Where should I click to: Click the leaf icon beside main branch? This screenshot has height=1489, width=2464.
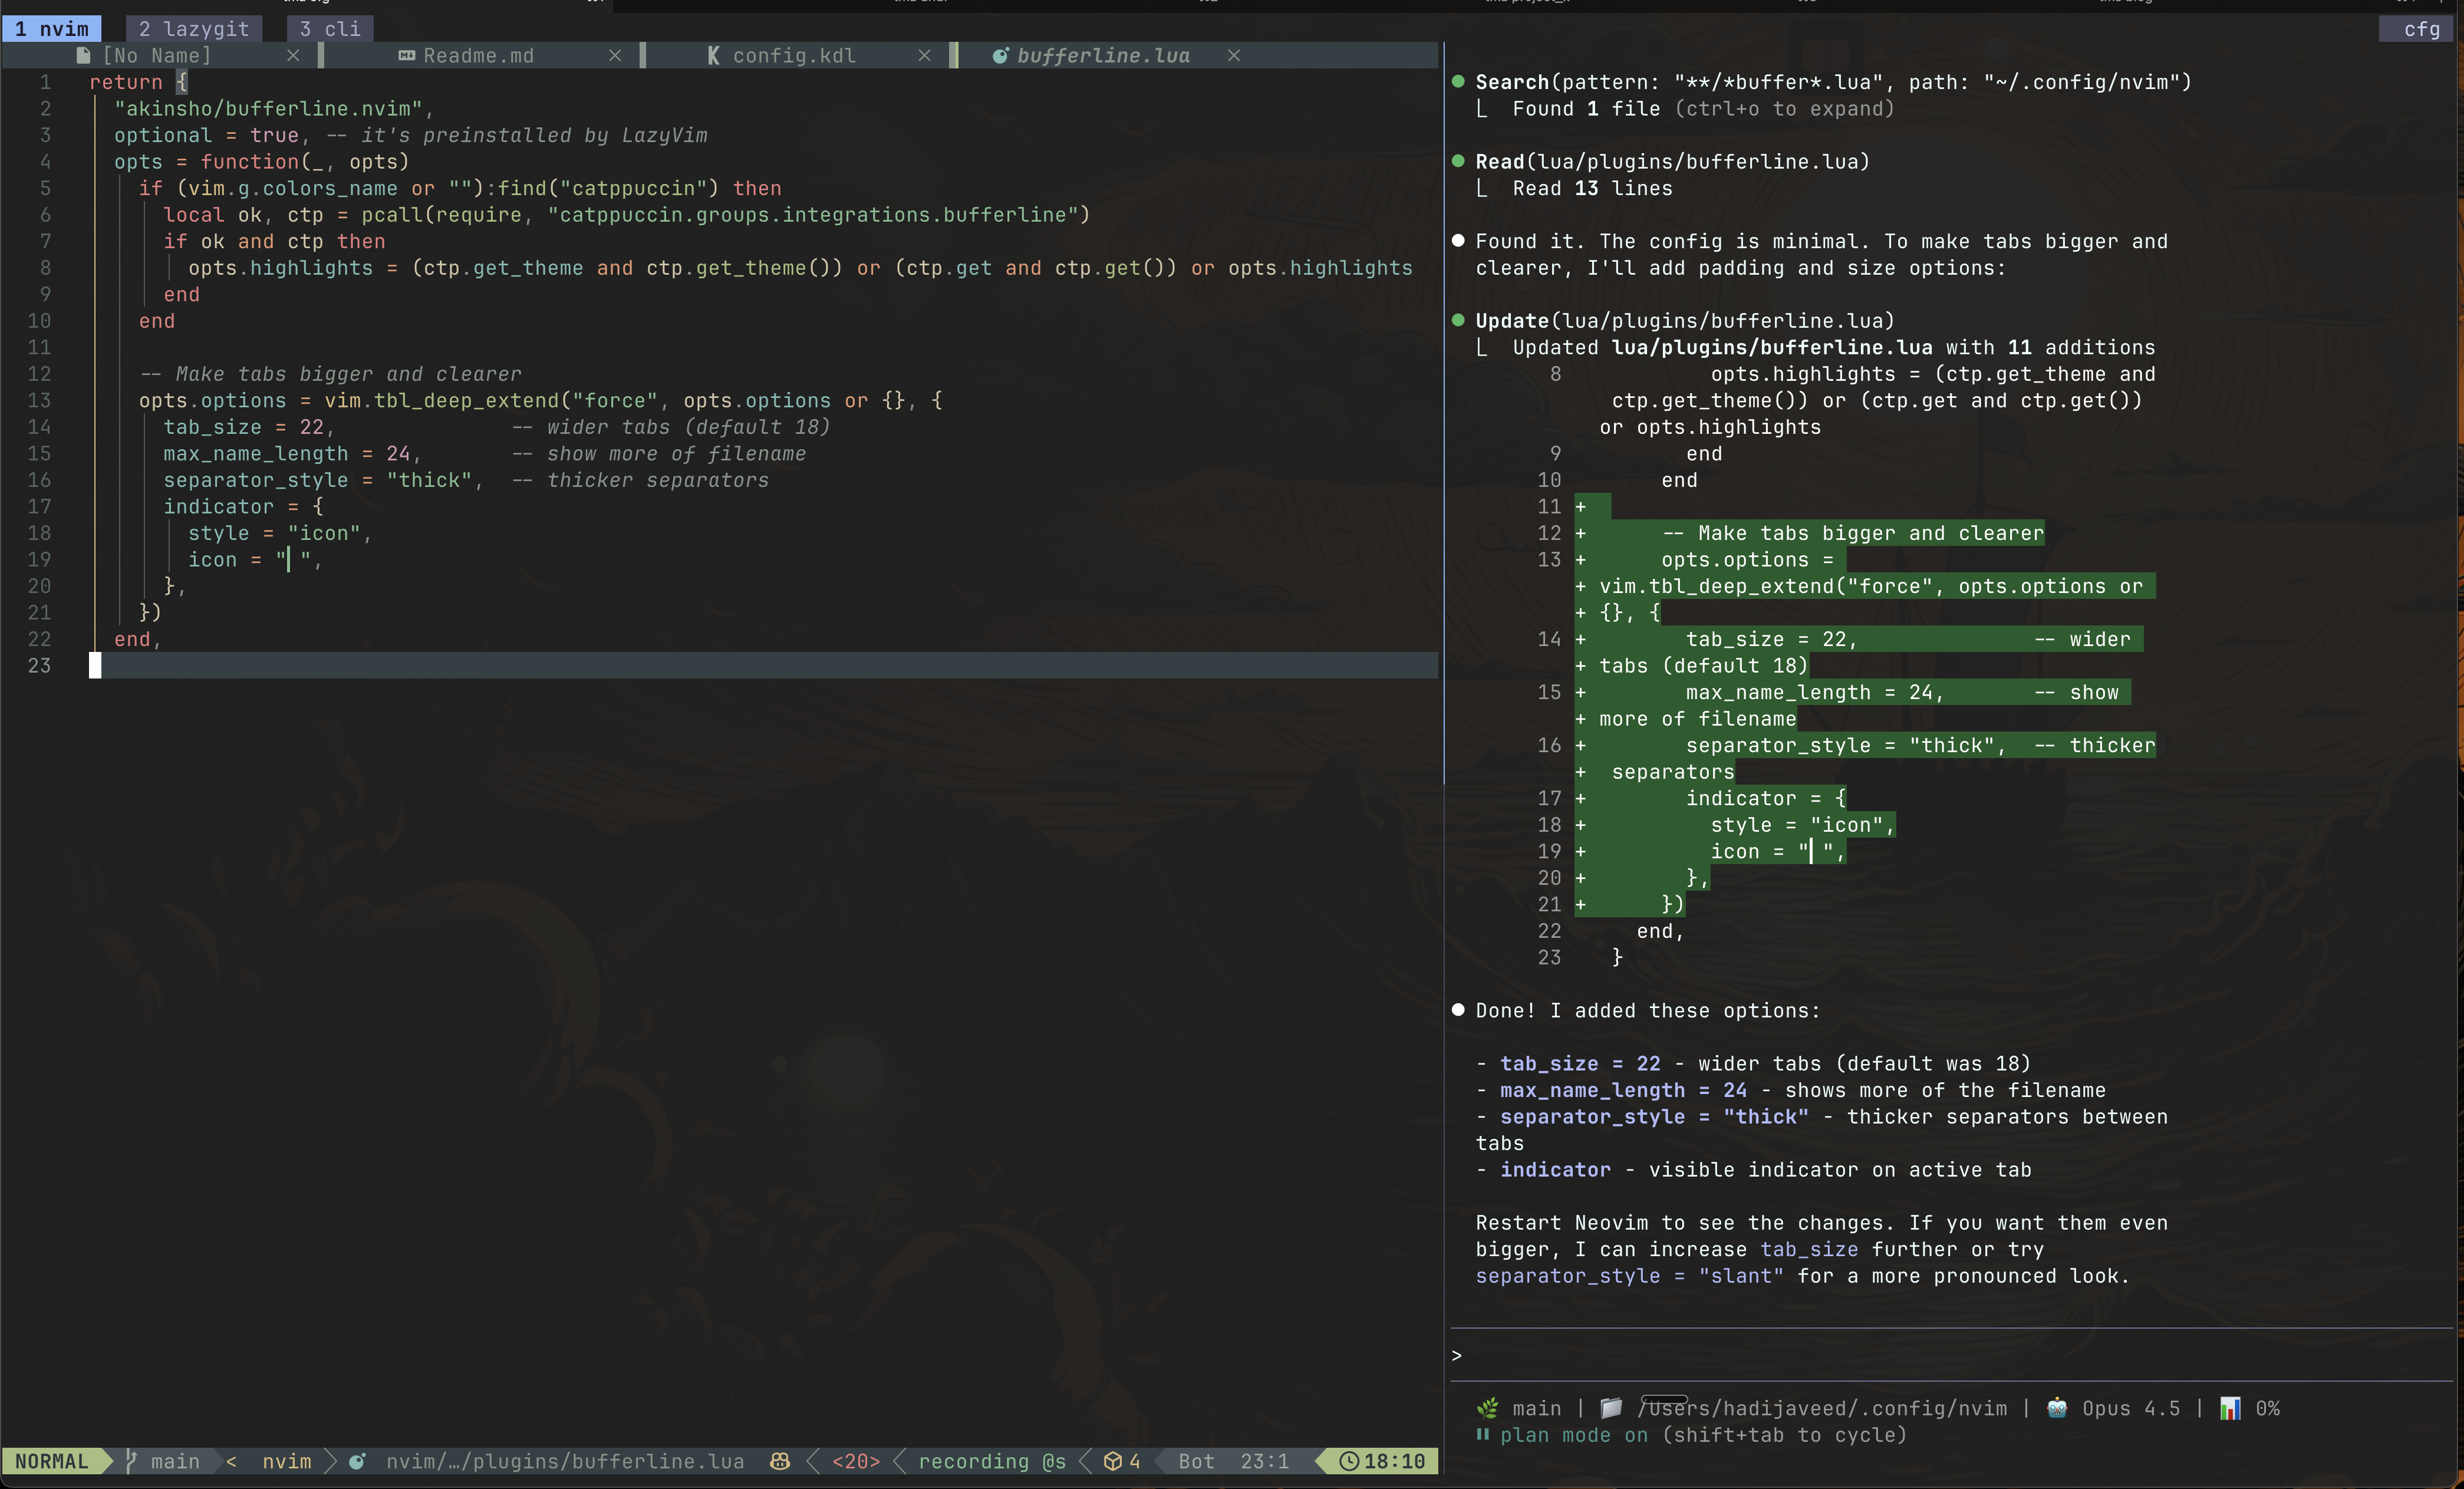click(x=1487, y=1409)
